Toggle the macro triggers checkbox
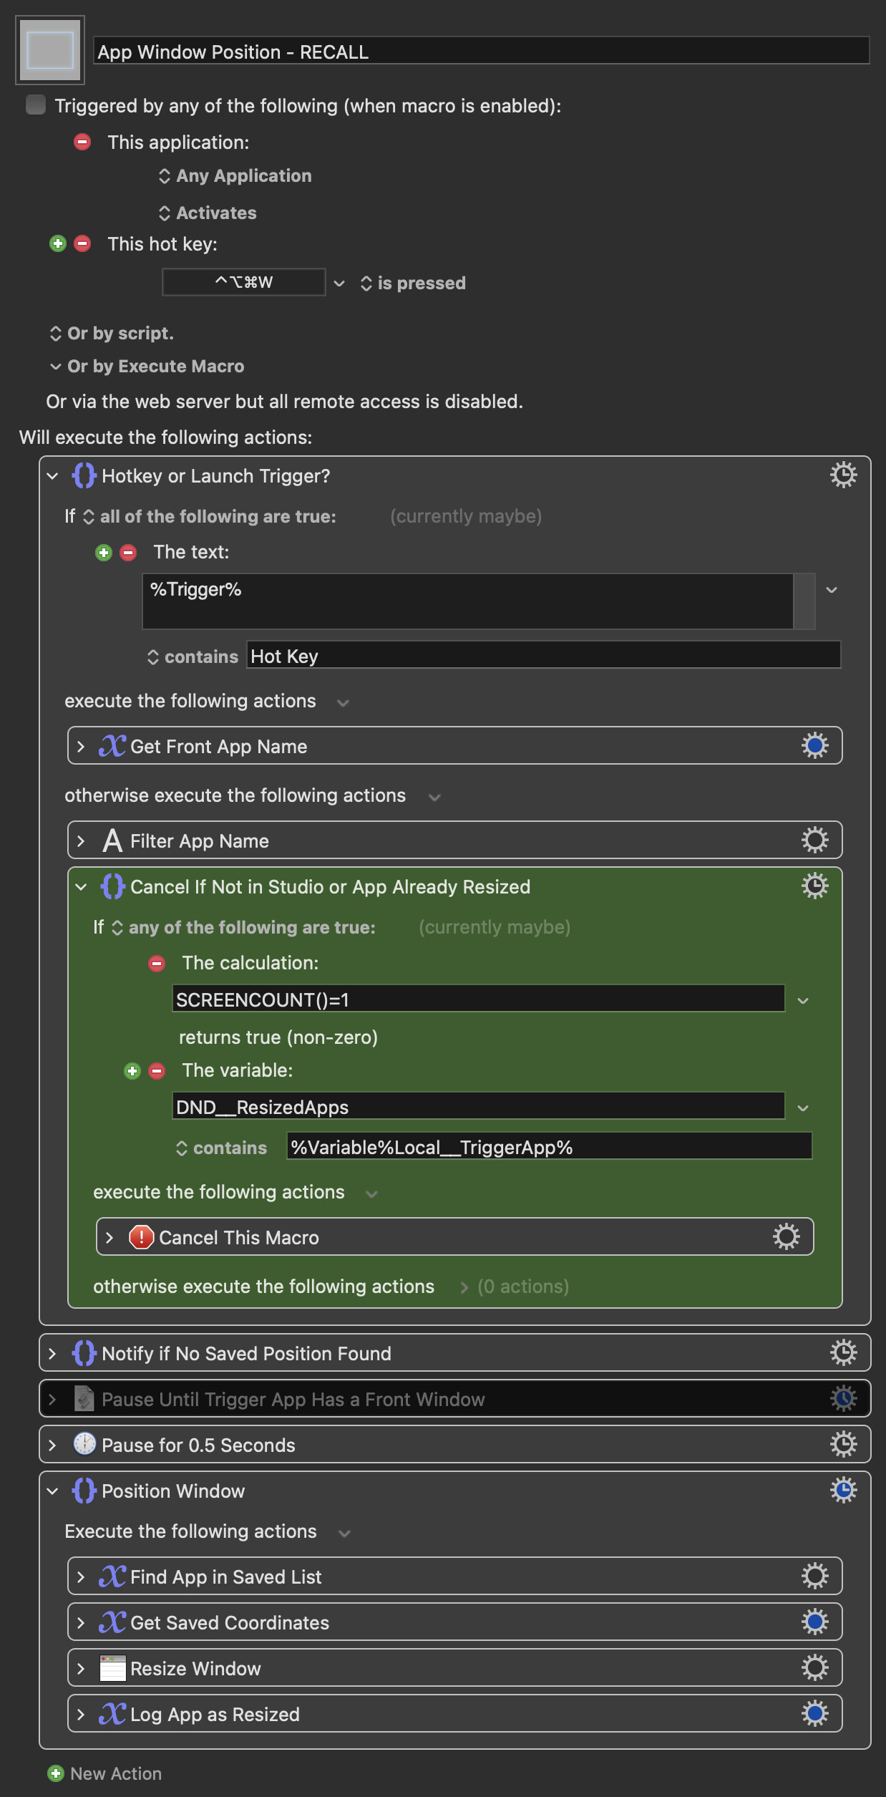 (x=36, y=105)
